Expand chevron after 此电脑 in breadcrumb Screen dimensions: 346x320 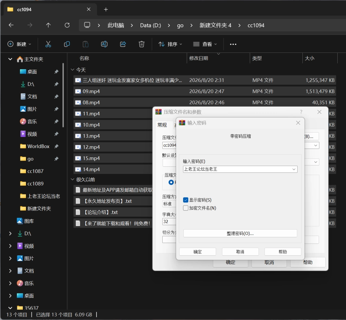pyautogui.click(x=132, y=25)
